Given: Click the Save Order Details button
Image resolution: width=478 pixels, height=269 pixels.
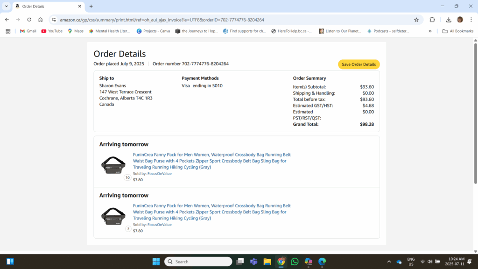Looking at the screenshot, I should [358, 64].
